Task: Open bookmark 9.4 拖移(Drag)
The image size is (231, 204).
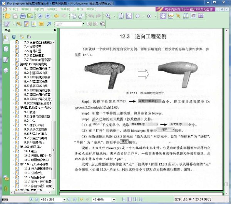Action: (x=34, y=125)
